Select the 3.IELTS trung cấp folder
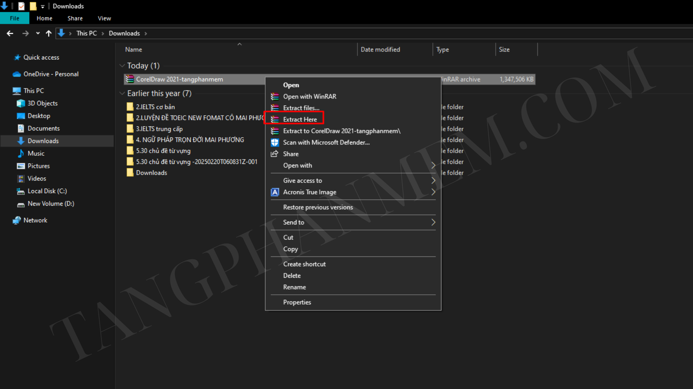The height and width of the screenshot is (389, 693). 159,129
